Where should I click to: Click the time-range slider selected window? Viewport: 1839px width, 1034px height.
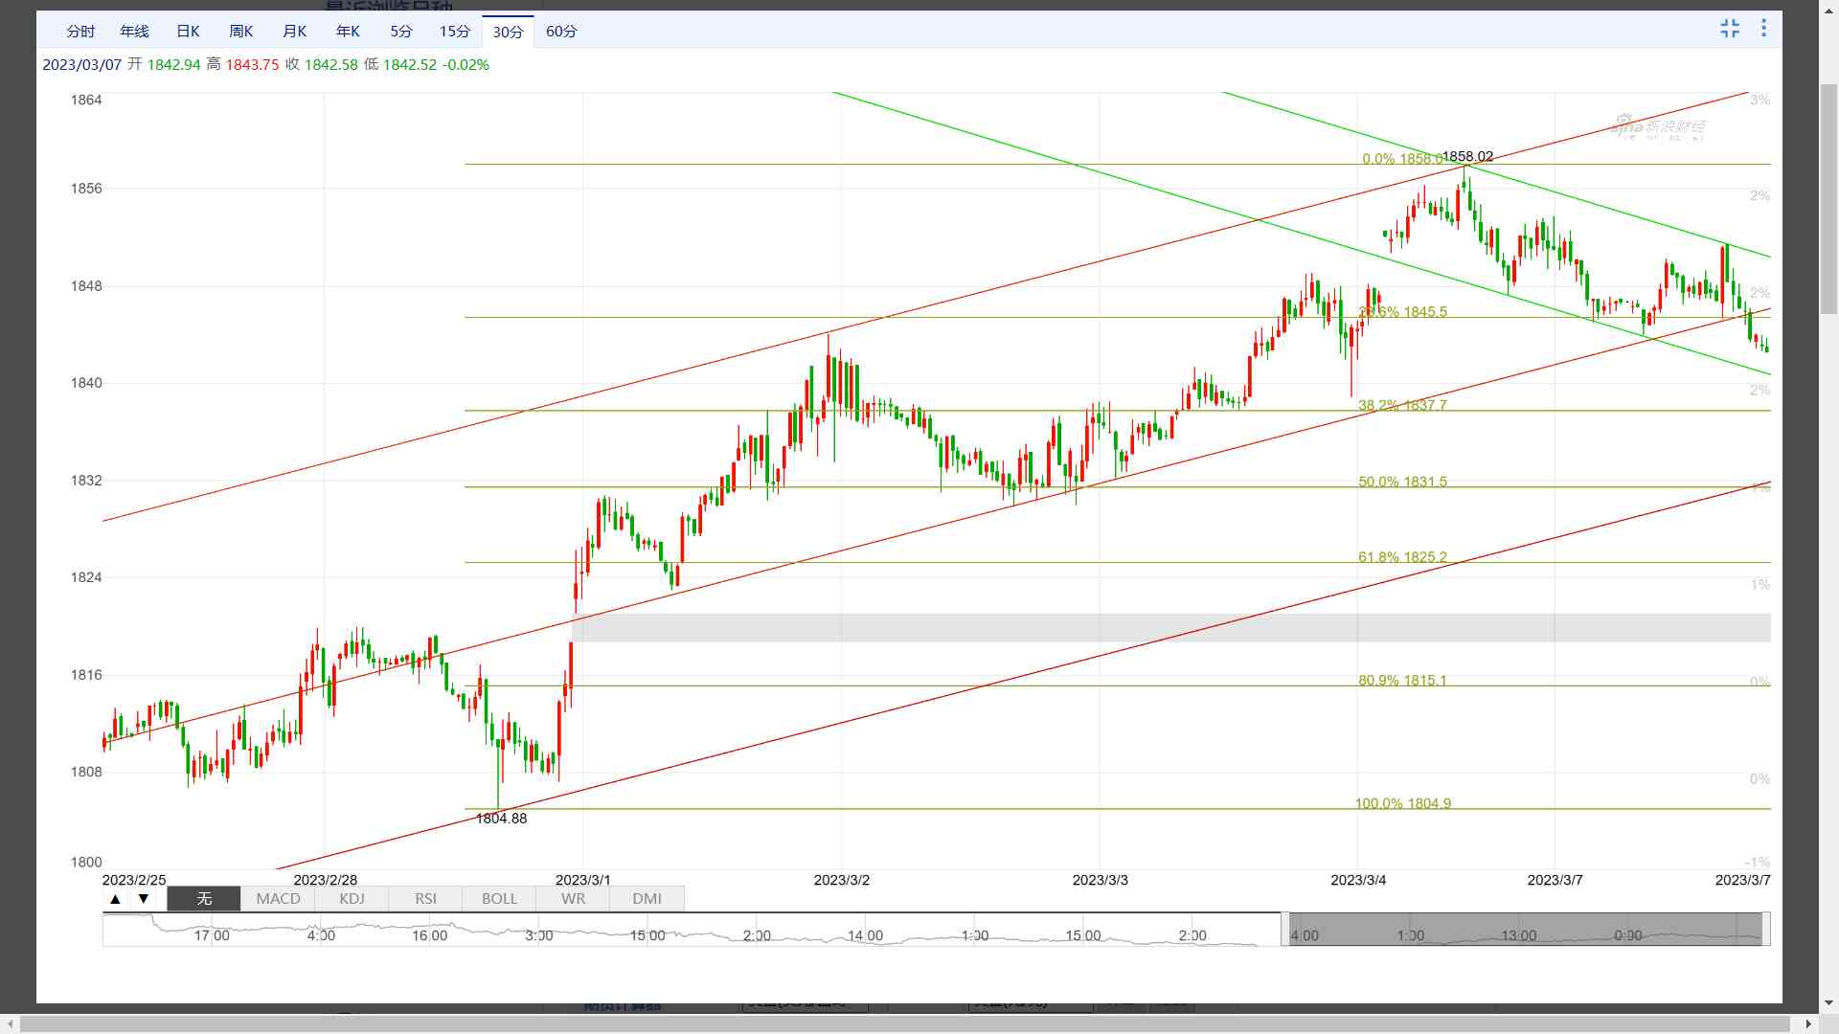point(1523,930)
